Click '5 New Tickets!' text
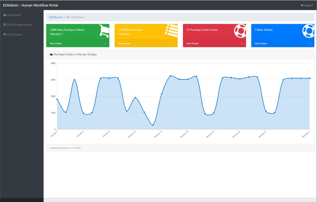The height and width of the screenshot is (202, 317). 264,30
